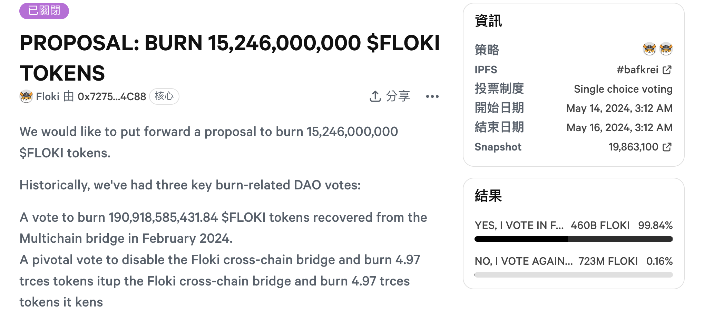Open IPFS external link icon
The height and width of the screenshot is (312, 704).
667,70
